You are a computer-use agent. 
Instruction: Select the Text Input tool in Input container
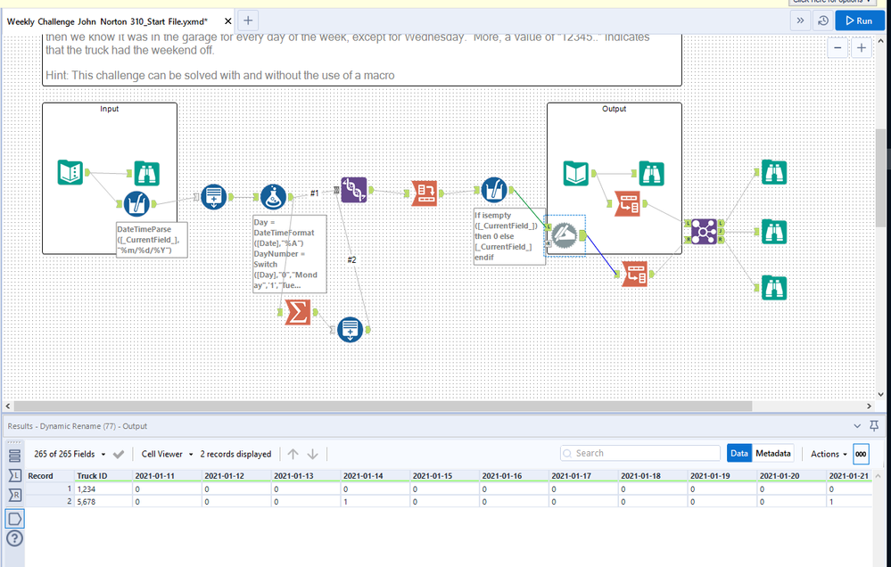[x=70, y=173]
